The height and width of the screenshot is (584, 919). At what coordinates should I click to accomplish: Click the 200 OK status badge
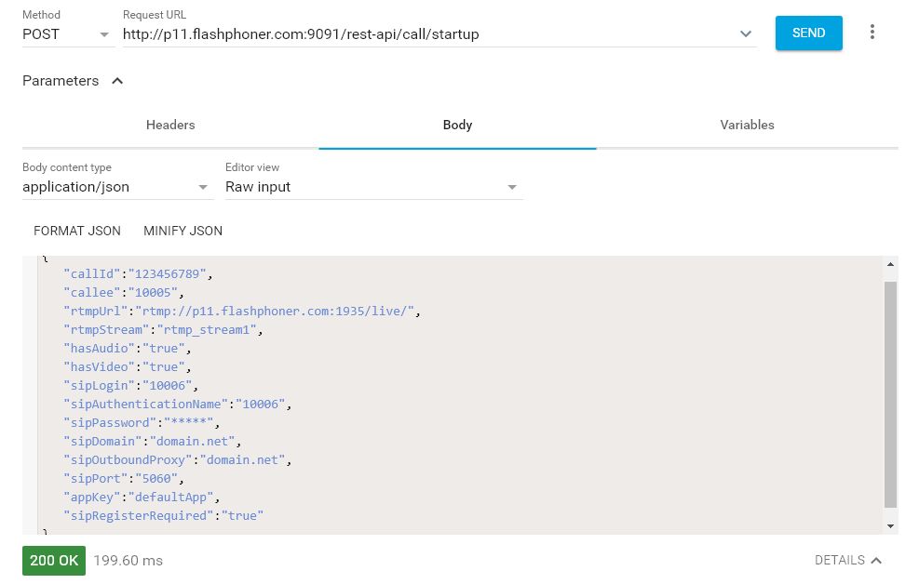54,561
